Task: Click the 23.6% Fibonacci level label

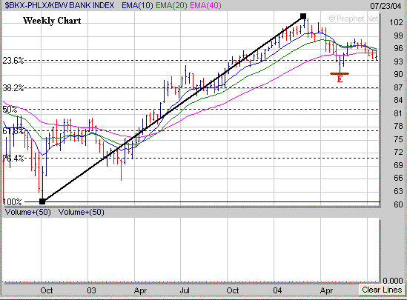Action: [13, 61]
